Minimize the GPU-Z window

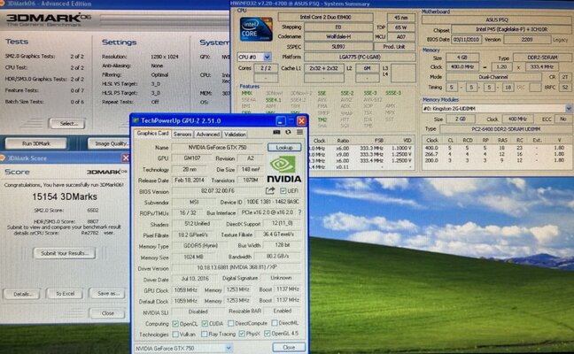coord(281,120)
